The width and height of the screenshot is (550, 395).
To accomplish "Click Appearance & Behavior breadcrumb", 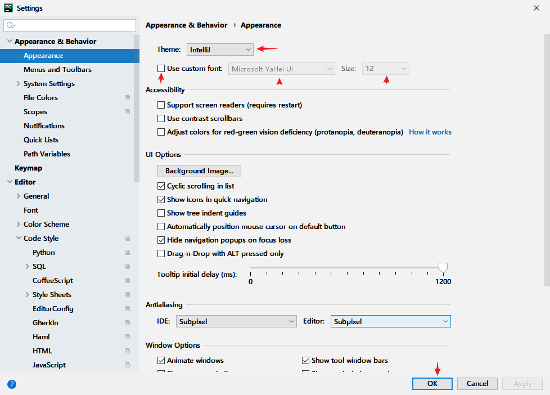I will 187,25.
